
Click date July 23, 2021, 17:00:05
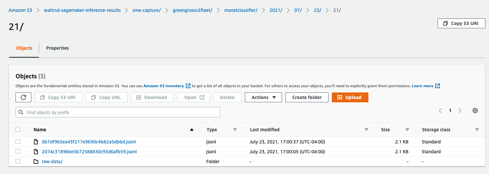point(287,152)
